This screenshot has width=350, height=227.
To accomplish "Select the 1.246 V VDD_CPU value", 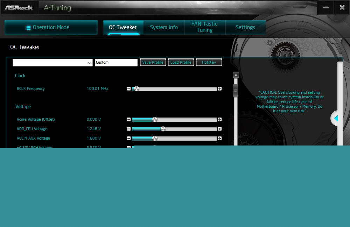I will [x=94, y=129].
